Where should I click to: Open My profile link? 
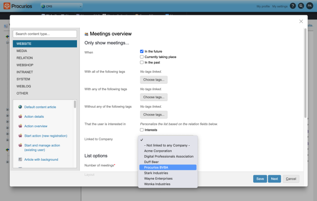263,6
